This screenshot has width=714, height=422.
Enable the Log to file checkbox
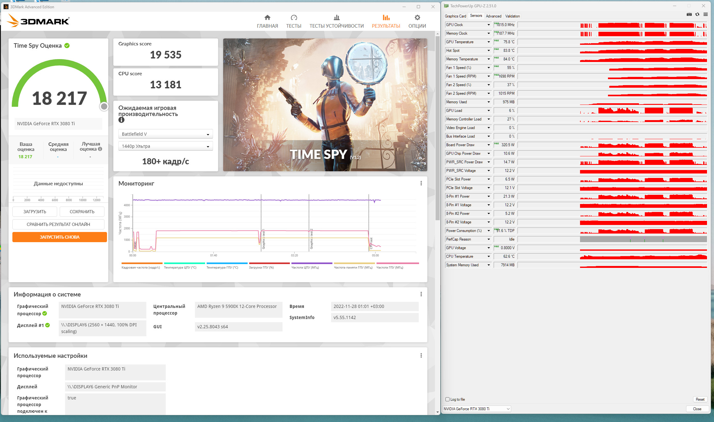pos(447,399)
